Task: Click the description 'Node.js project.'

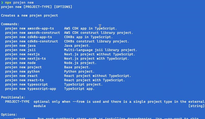Action: 80,63
